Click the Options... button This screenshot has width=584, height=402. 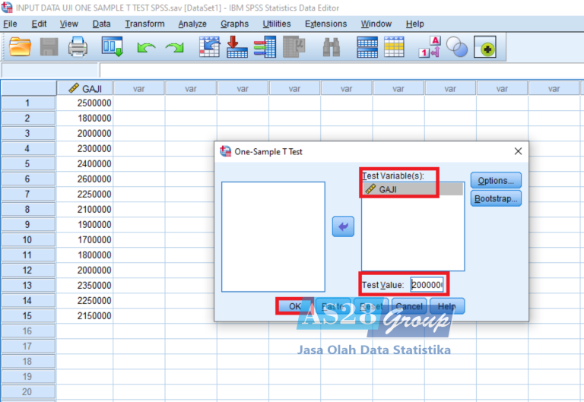point(496,181)
